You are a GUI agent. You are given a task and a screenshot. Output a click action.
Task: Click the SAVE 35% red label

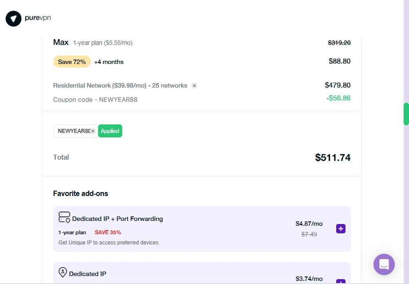tap(107, 232)
